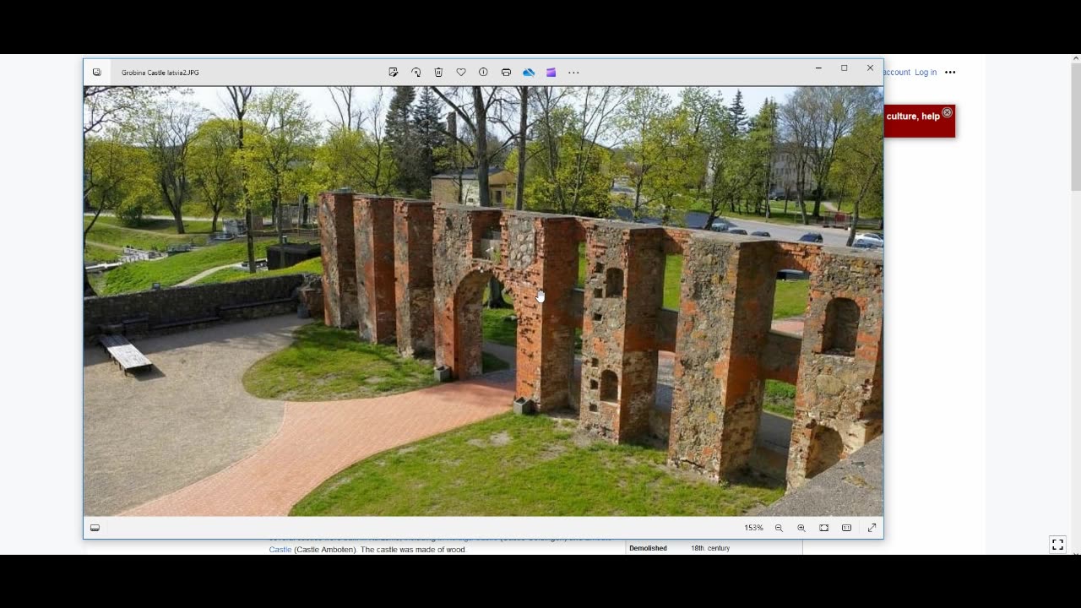Click Log in link on the browser page
1081x608 pixels.
click(926, 73)
